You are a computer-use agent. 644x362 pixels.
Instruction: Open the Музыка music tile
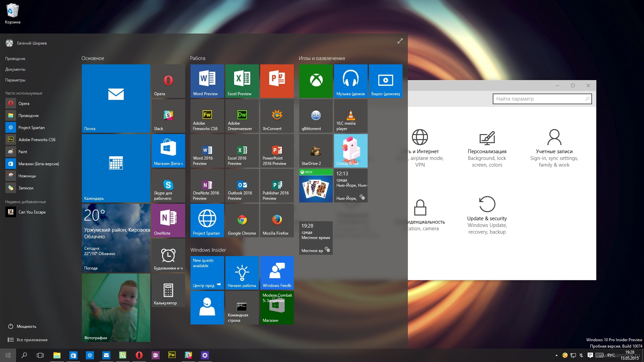(x=351, y=81)
